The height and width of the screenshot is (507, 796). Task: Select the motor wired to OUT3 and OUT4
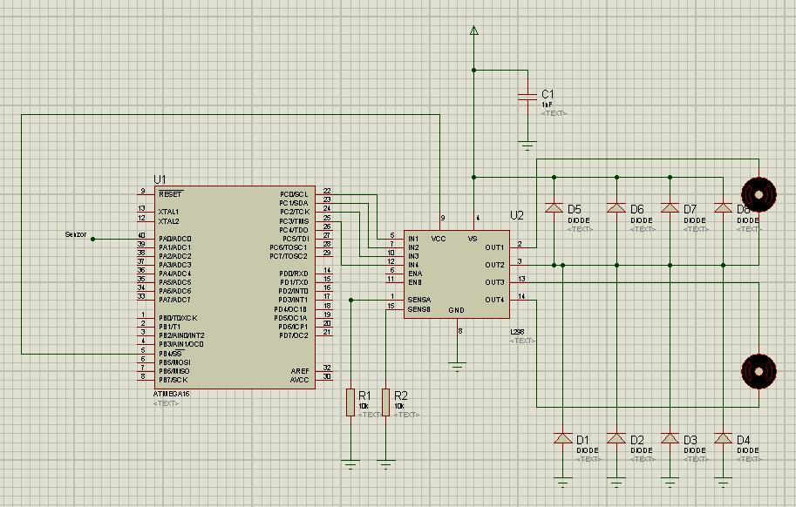[x=759, y=371]
